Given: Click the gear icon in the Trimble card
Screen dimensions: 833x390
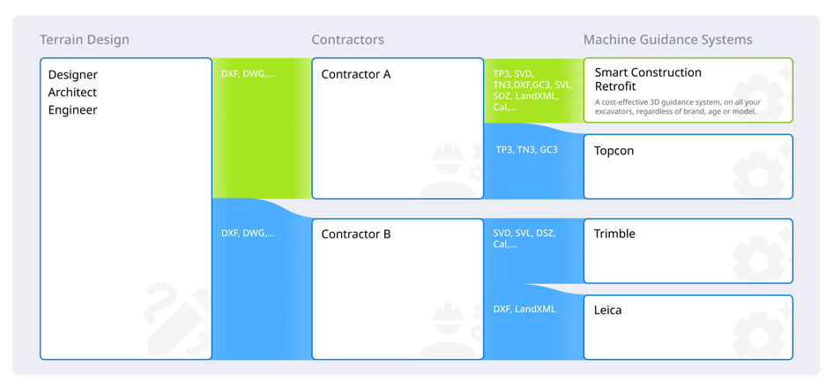Looking at the screenshot, I should point(762,257).
